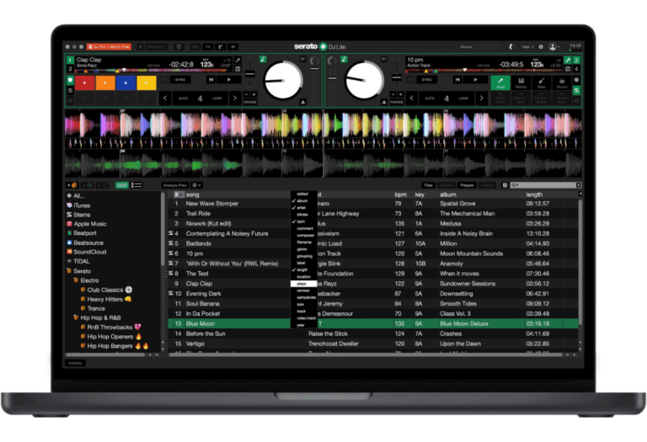This screenshot has width=647, height=442.
Task: Select deck number 3
Action: [x=70, y=69]
